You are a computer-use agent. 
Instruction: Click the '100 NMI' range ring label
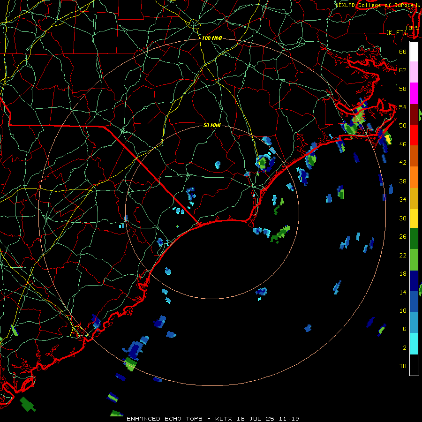click(x=212, y=38)
